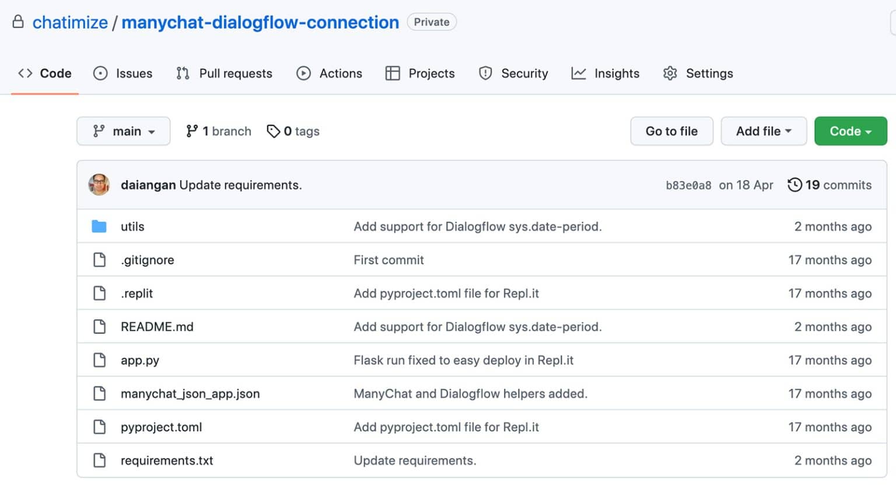The image size is (896, 486).
Task: Click the utils folder icon
Action: tap(99, 227)
